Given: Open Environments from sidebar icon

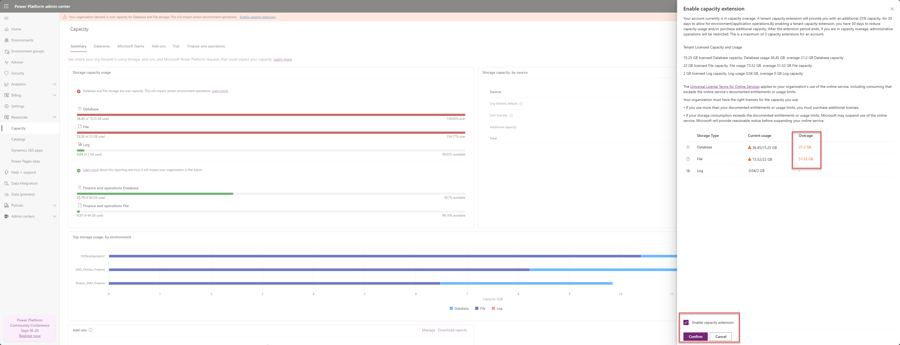Looking at the screenshot, I should point(7,40).
